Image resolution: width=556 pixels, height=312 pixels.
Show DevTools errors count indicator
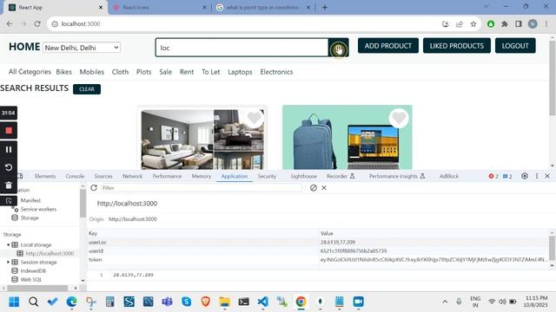tap(493, 176)
